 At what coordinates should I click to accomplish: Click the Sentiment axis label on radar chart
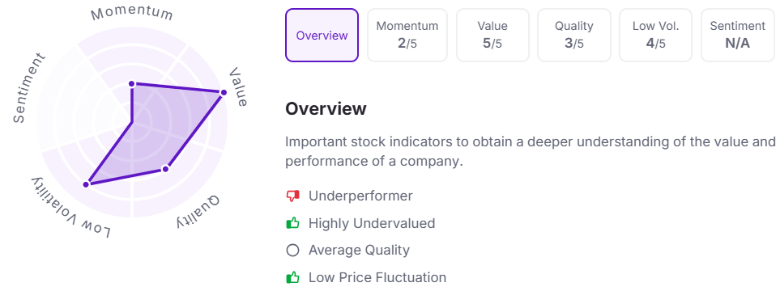pyautogui.click(x=28, y=88)
